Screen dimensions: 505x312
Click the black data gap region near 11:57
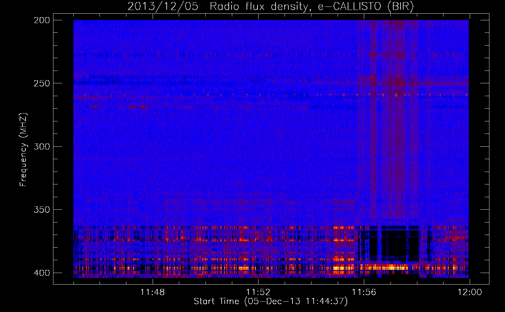[395, 243]
